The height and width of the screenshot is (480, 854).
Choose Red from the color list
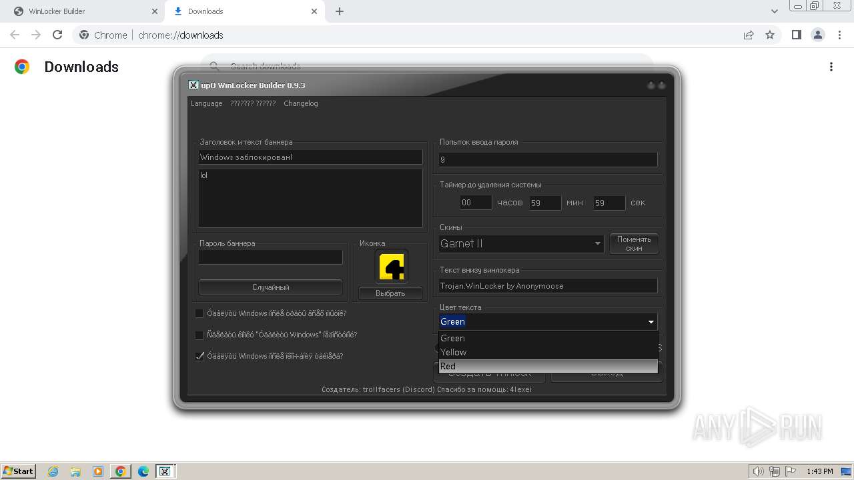[548, 366]
